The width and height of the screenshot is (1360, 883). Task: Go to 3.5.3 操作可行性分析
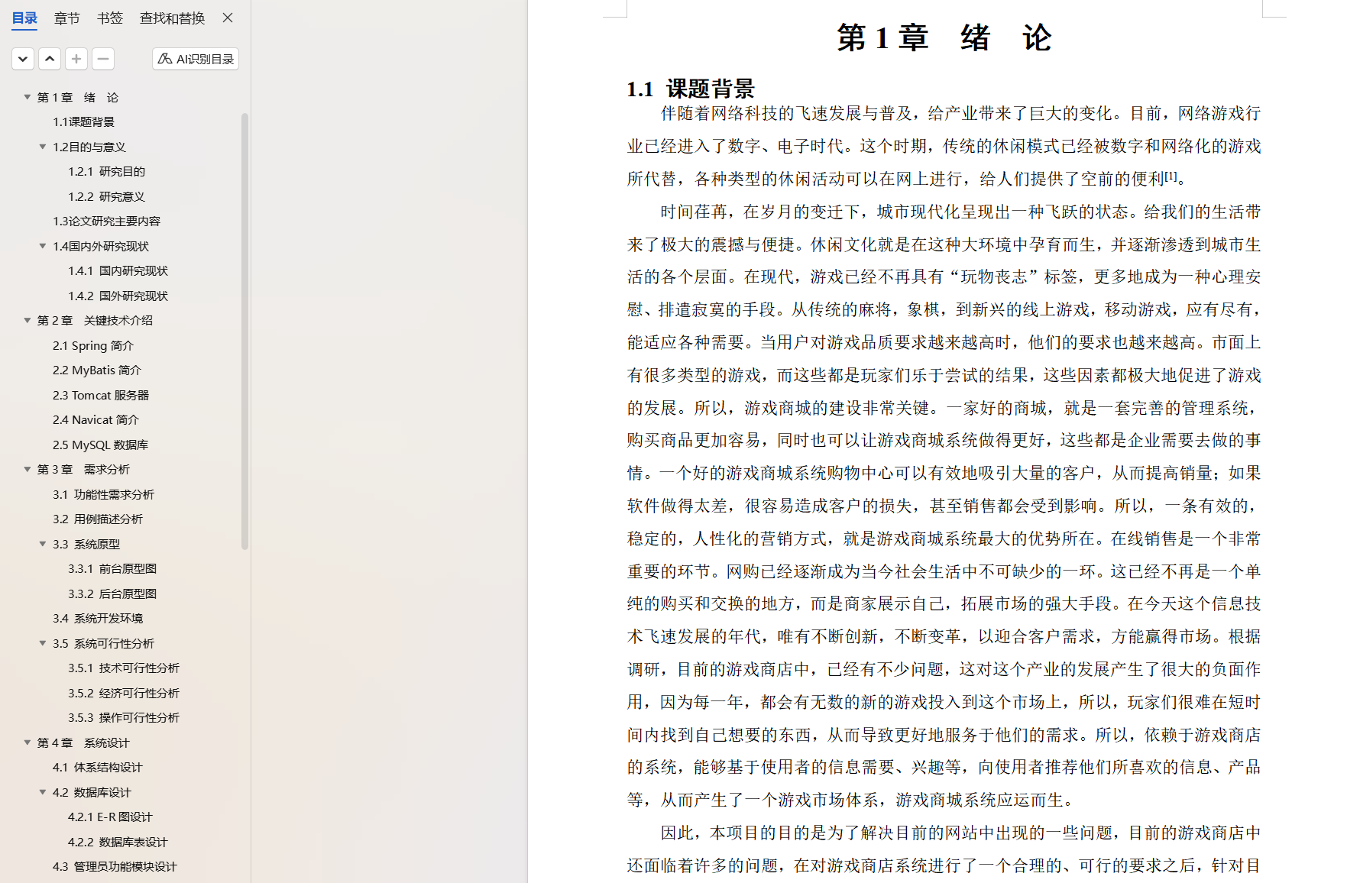pyautogui.click(x=123, y=717)
